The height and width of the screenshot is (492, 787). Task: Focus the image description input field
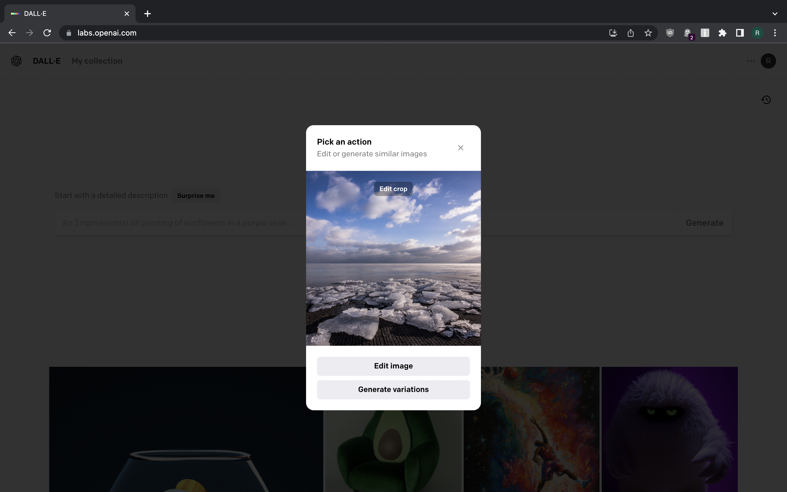[366, 223]
